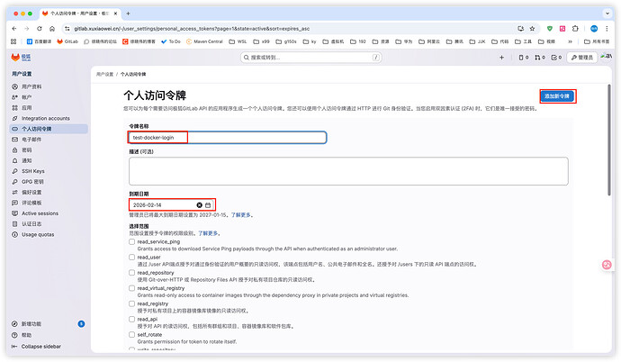Enable the read_user scope checkbox

pos(132,256)
